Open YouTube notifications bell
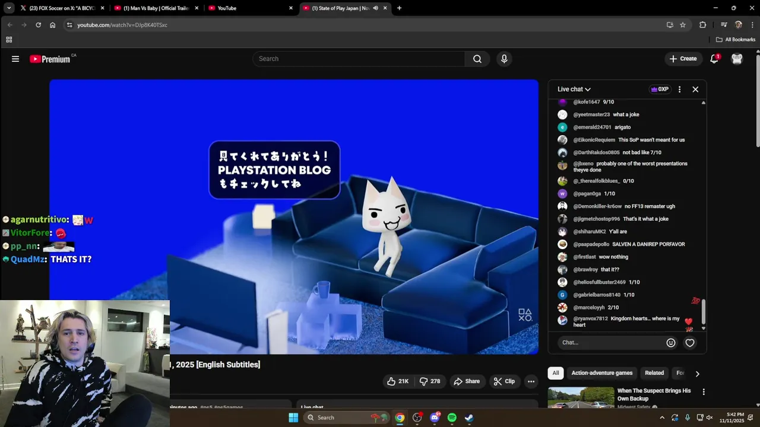The width and height of the screenshot is (760, 427). tap(714, 59)
